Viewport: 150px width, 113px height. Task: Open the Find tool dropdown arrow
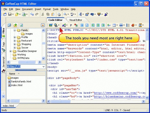click(68, 14)
